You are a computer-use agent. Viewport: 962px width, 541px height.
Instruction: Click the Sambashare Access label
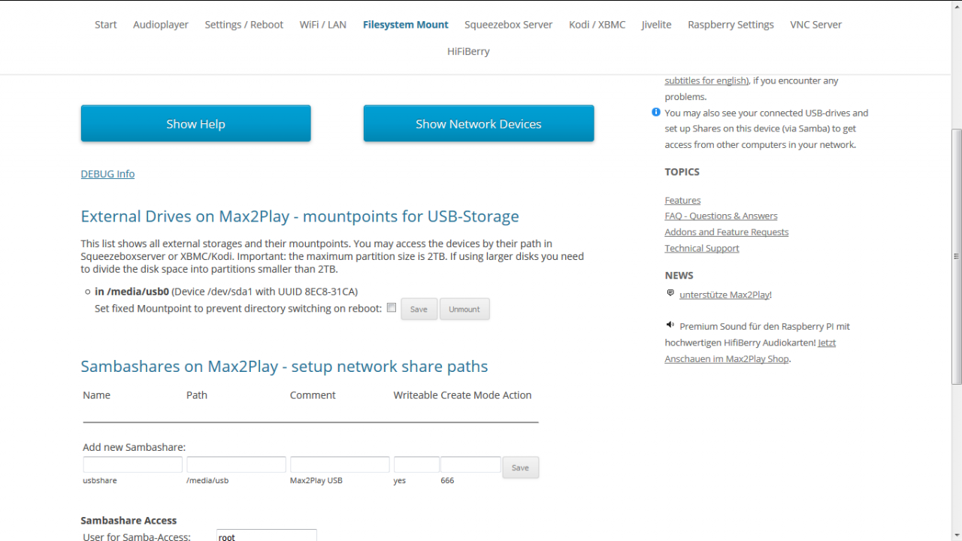129,521
